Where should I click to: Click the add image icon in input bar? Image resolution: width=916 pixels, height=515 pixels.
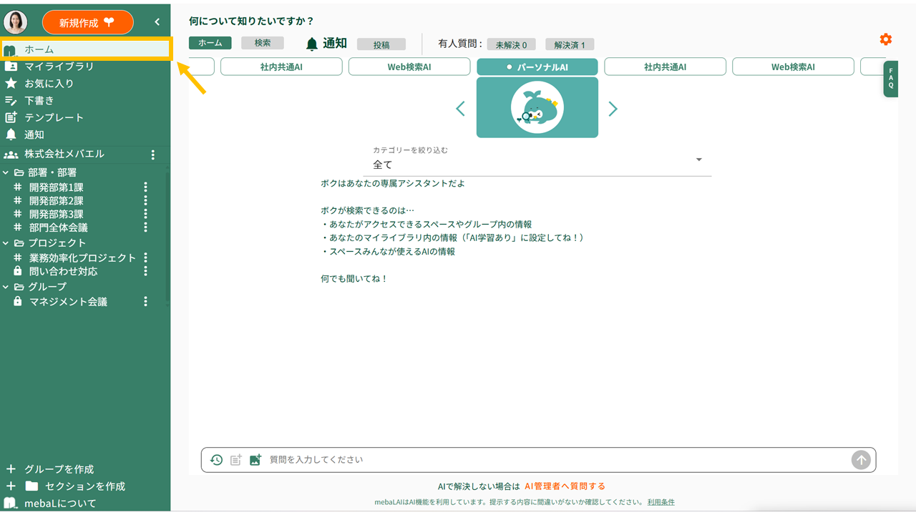coord(255,460)
